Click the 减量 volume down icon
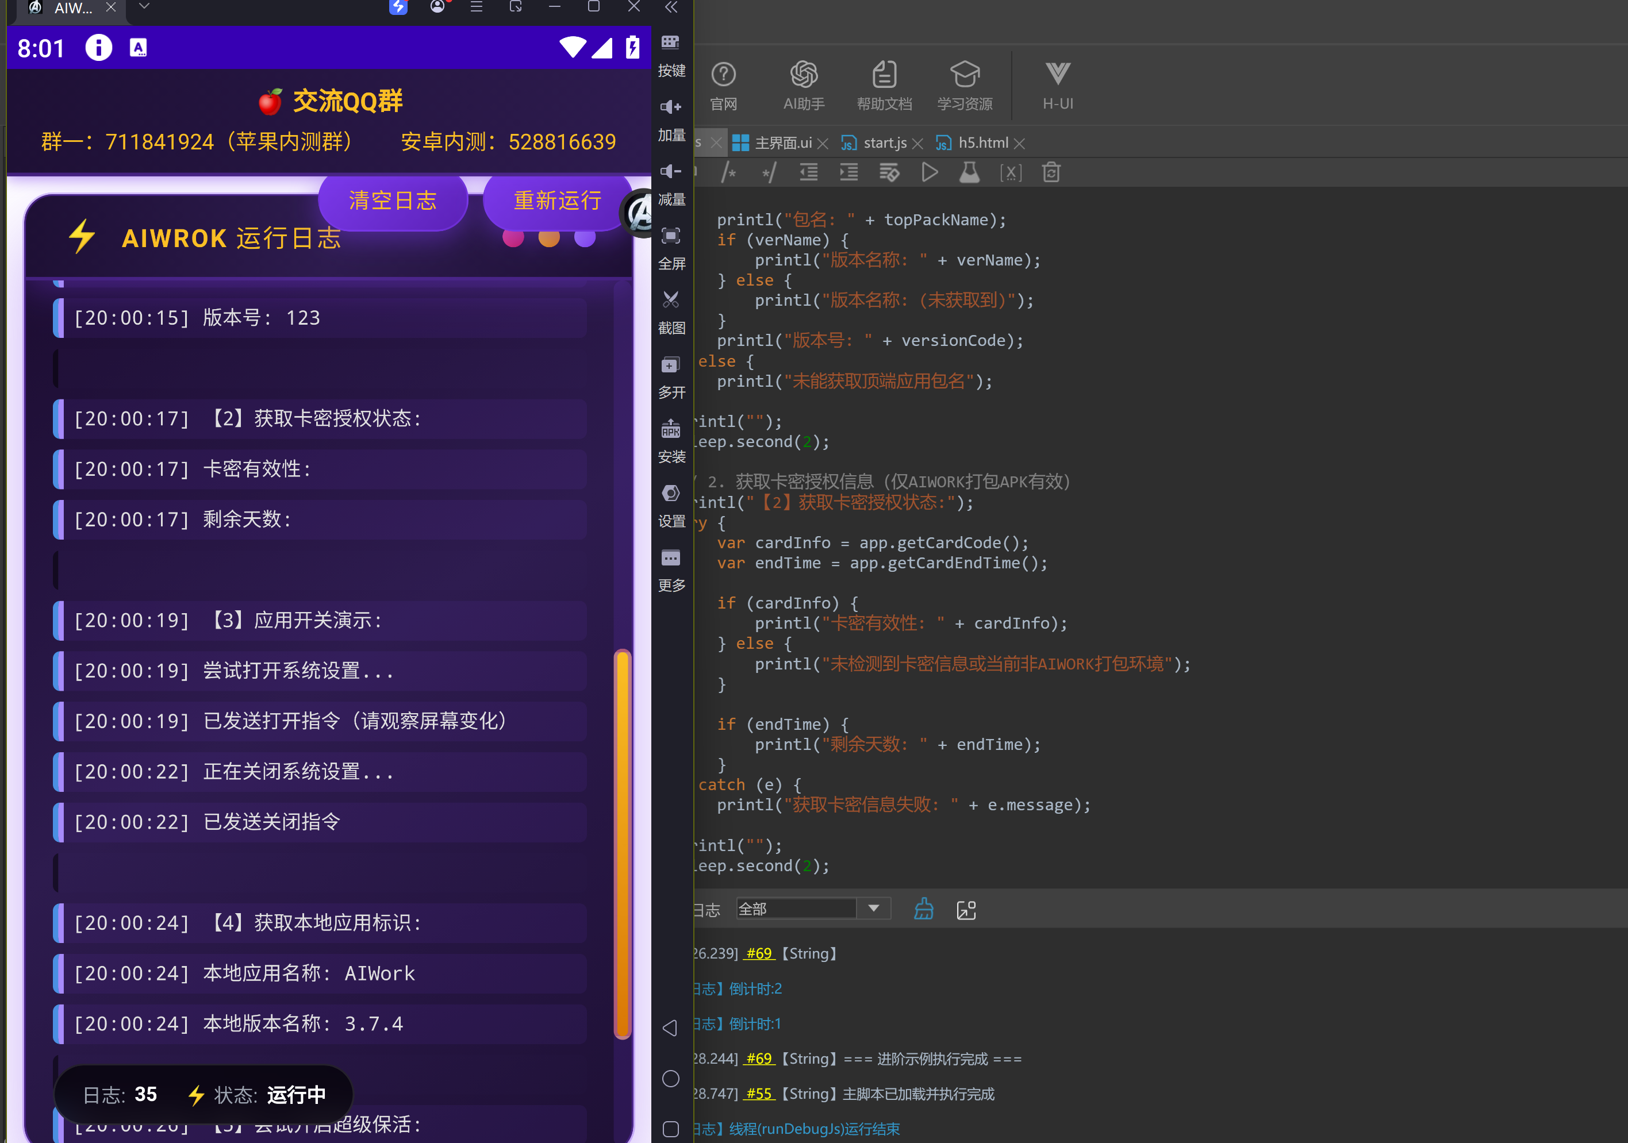 [x=671, y=171]
